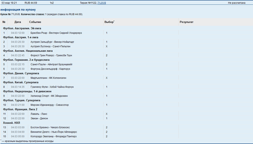
Task: Select event 'Гуанчжоу Фули - Хэбэй Чайна Форчун'
Action: point(52,87)
